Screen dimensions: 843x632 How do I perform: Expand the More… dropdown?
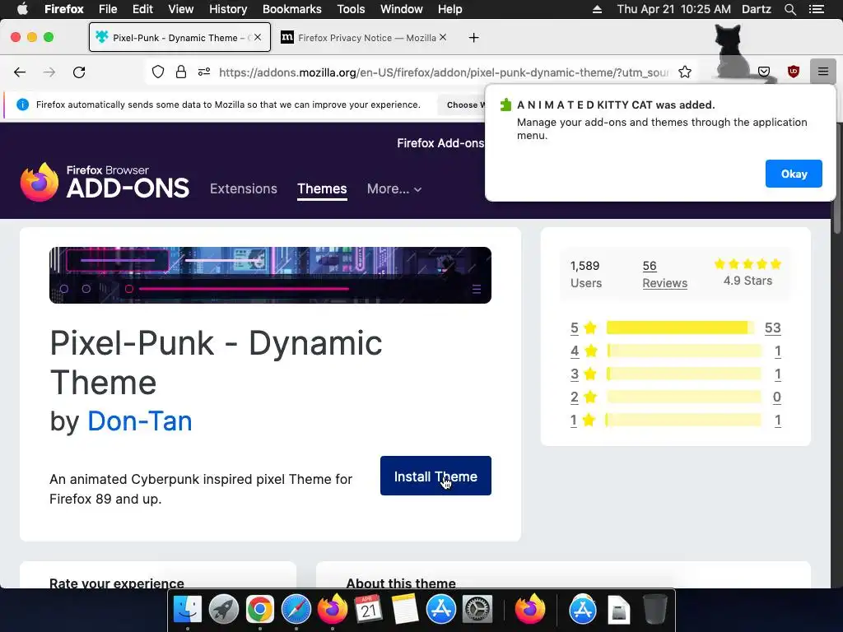[x=394, y=188]
